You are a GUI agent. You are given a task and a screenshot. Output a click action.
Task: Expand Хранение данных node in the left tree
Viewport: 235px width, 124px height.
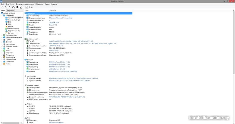click(2, 46)
